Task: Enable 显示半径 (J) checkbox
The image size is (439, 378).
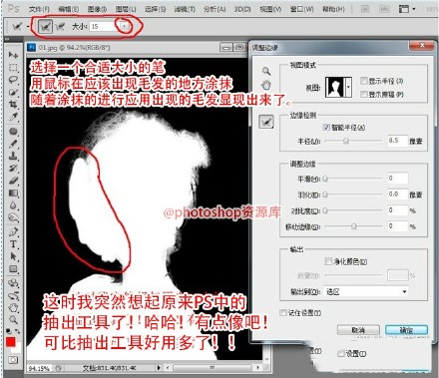Action: (x=364, y=81)
